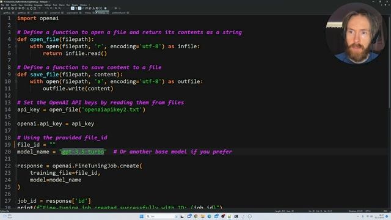Click line number 1 in the margin

click(9, 18)
